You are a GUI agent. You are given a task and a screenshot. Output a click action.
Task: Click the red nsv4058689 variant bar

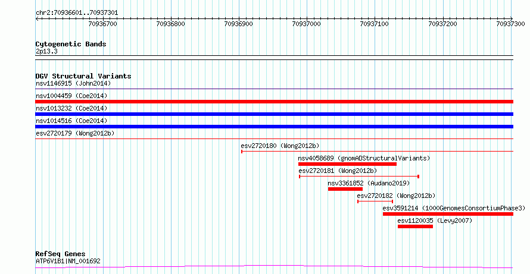(x=347, y=164)
